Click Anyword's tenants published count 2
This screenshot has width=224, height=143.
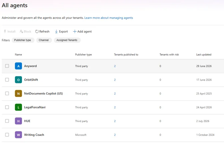coord(115,66)
